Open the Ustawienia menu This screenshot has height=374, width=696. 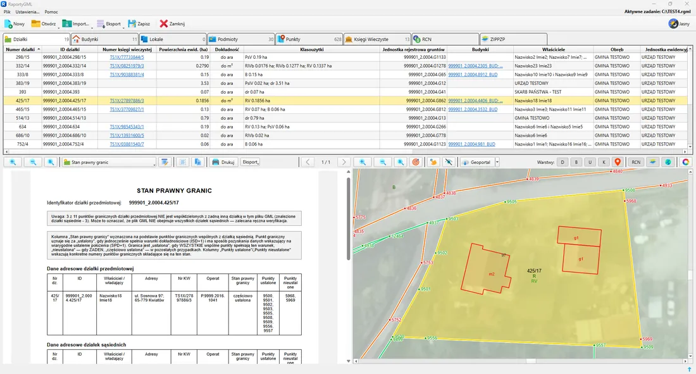point(27,12)
